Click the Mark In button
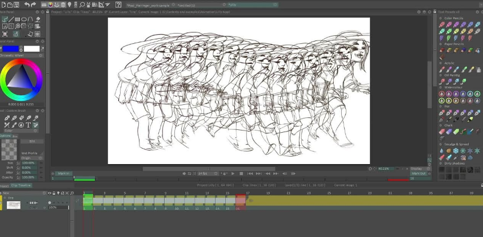 [63, 174]
